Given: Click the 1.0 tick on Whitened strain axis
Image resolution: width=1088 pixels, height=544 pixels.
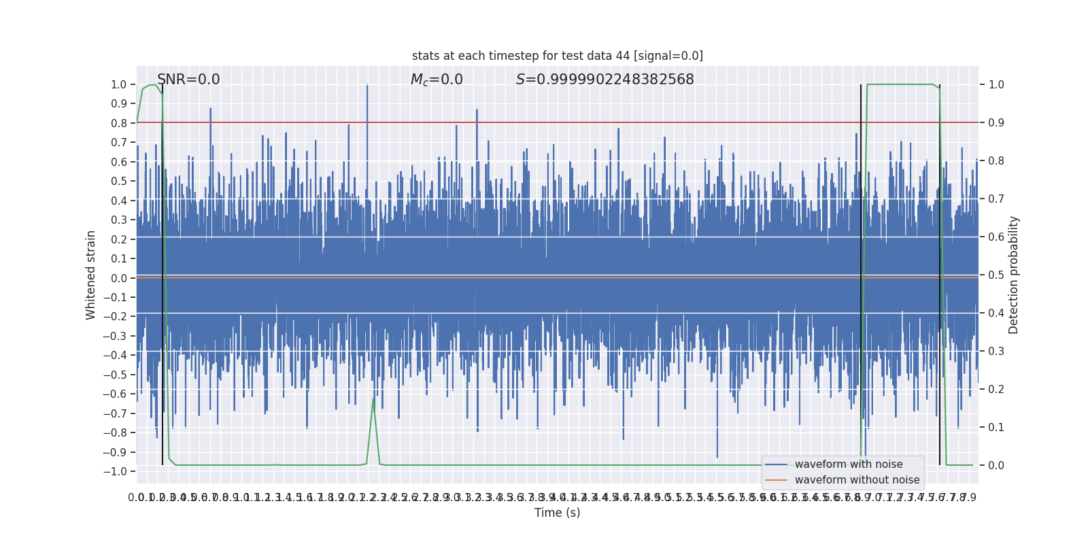Looking at the screenshot, I should [119, 84].
